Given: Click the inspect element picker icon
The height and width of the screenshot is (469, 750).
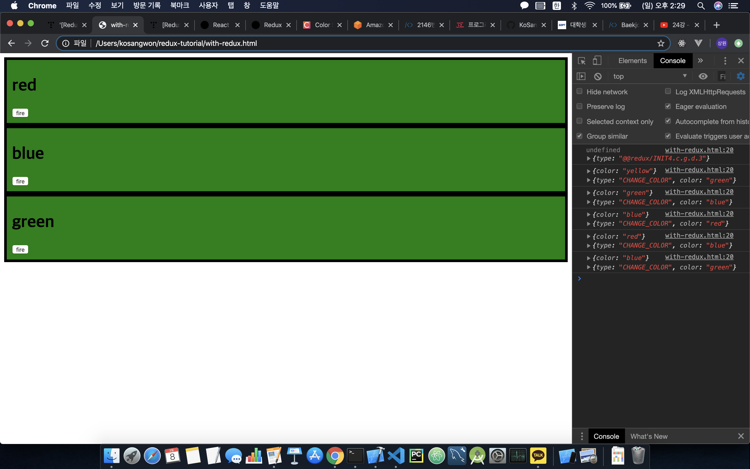Looking at the screenshot, I should (582, 61).
